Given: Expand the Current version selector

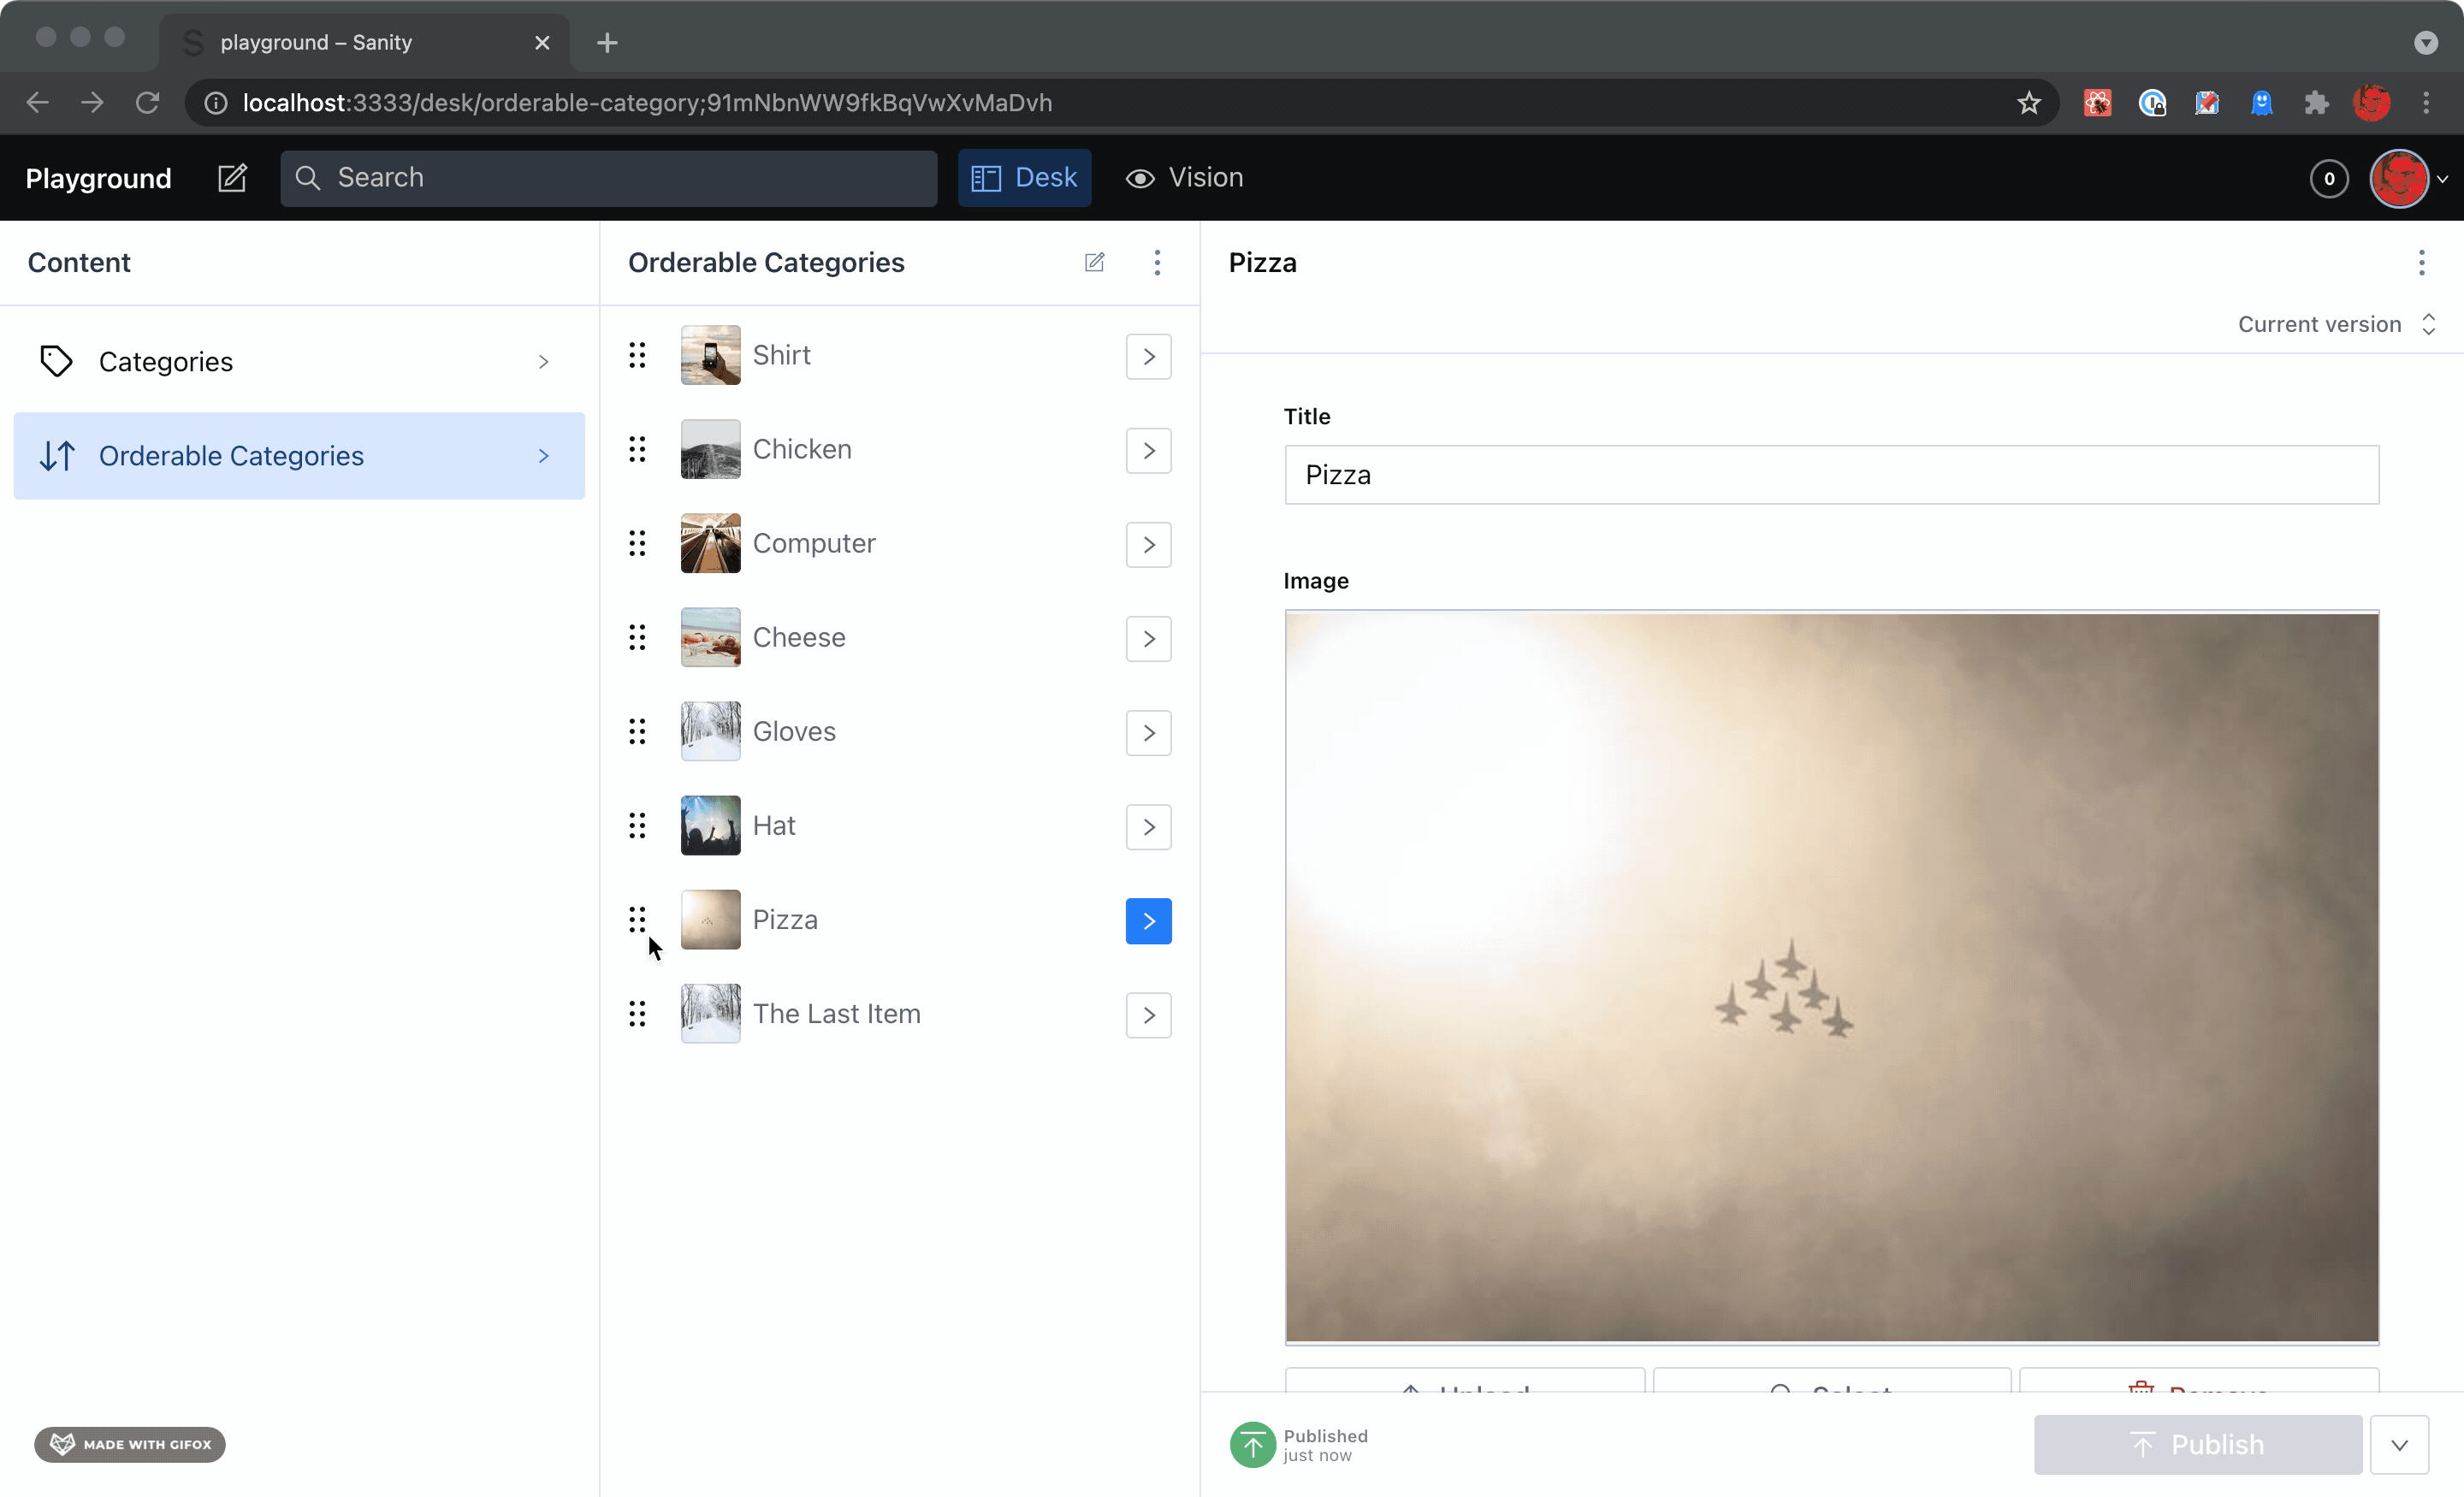Looking at the screenshot, I should (x=2334, y=324).
